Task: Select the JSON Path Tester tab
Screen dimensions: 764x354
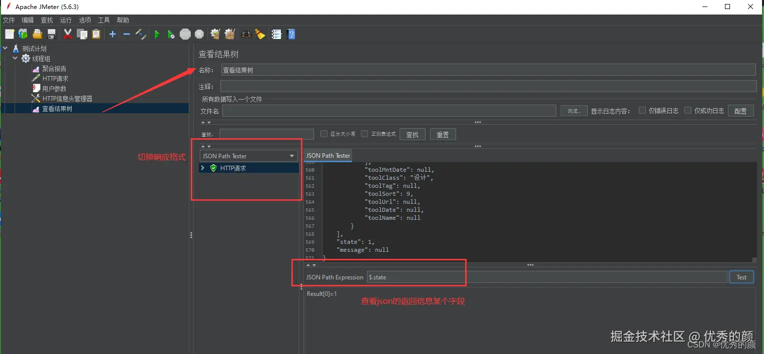Action: pos(328,156)
